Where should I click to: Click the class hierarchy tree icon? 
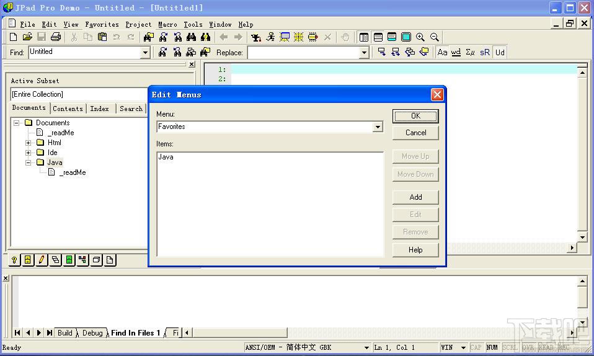[82, 260]
